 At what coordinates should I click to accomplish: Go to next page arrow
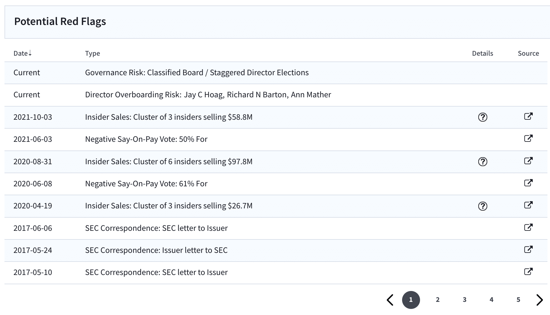pos(539,300)
